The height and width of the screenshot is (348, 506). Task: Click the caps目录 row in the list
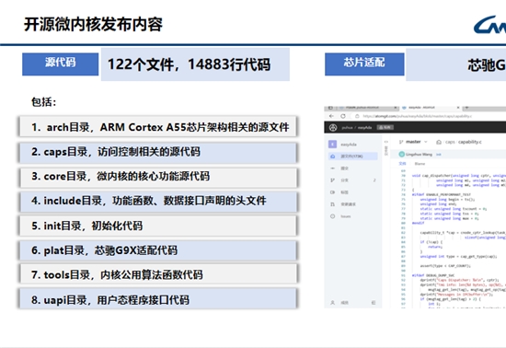[x=158, y=152]
